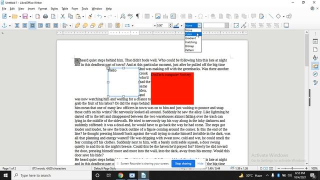Click the Copy icon

point(70,16)
